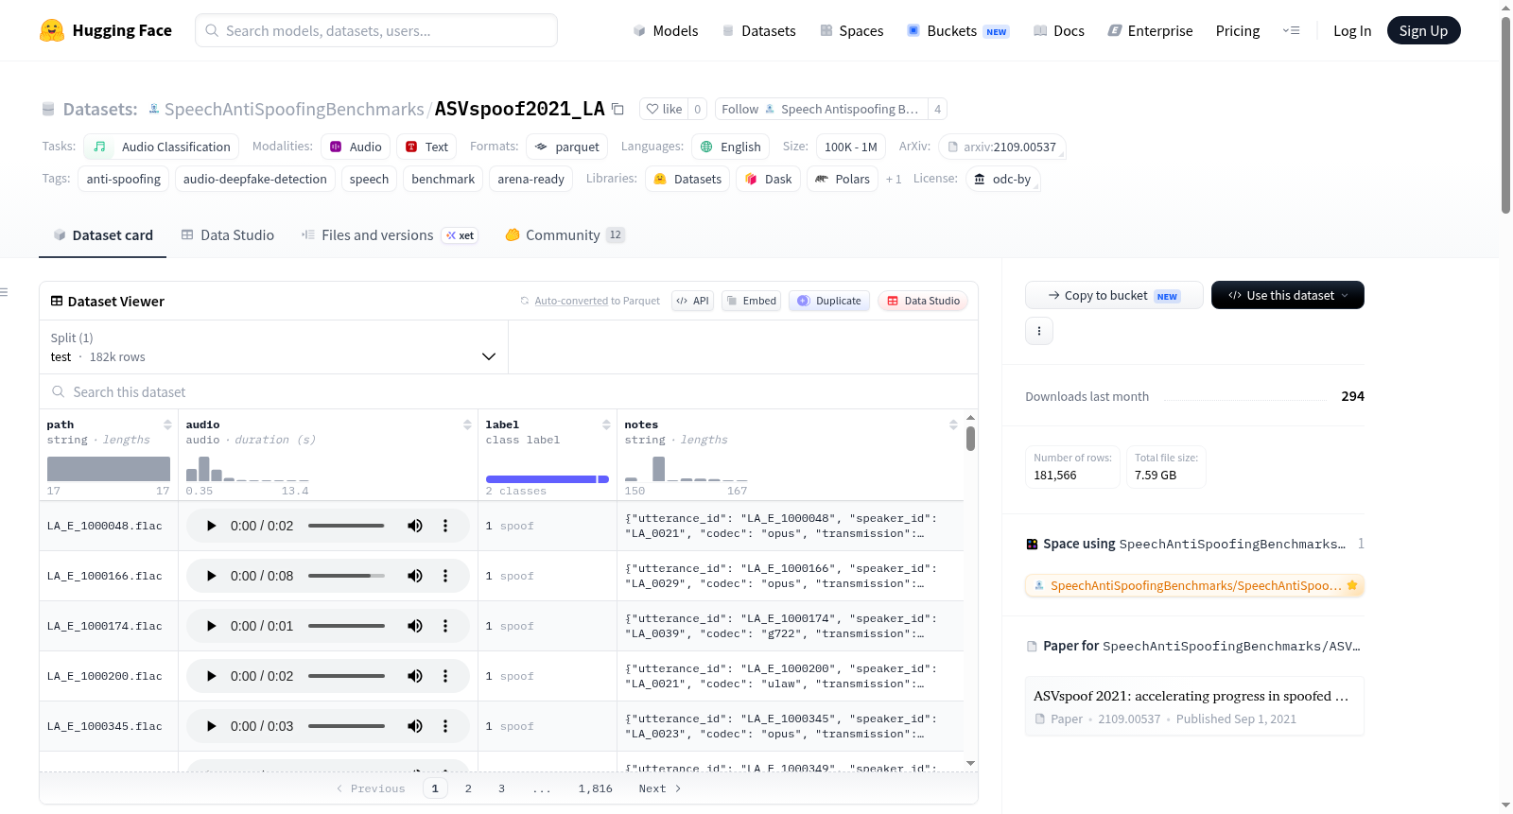Viewport: 1513px width, 814px height.
Task: Open Data Studio from Dataset Viewer header
Action: (x=923, y=301)
